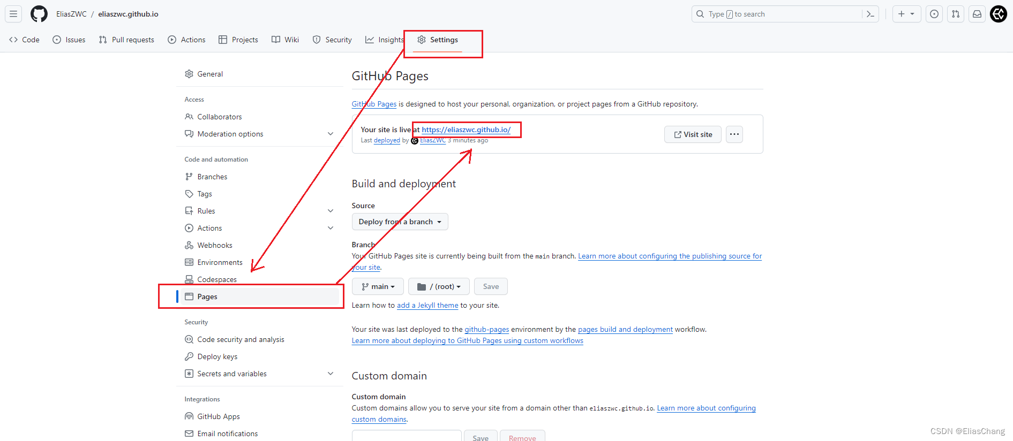Open the https://eliaszwc.github.io/ site link
Image resolution: width=1013 pixels, height=441 pixels.
point(466,130)
